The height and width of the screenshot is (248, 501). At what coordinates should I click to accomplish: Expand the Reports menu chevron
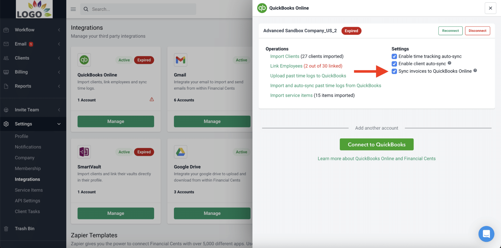(x=59, y=86)
